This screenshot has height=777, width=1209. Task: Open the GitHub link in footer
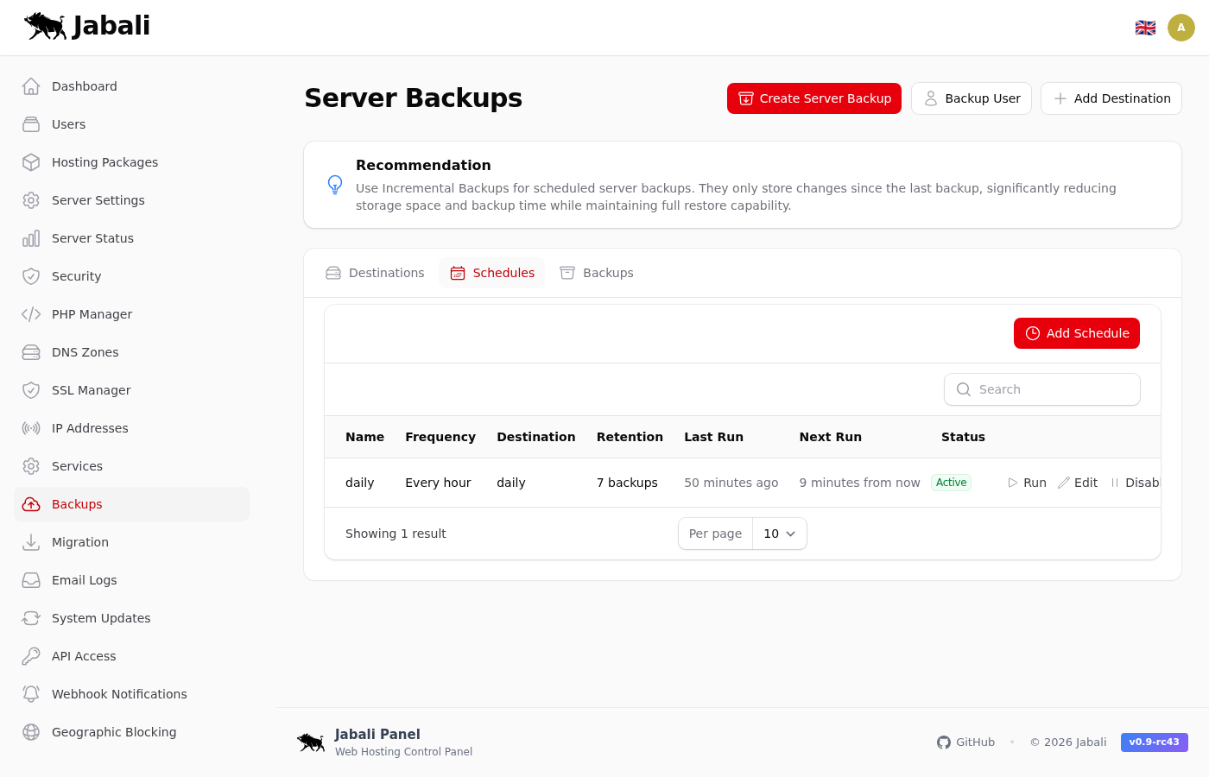point(965,742)
